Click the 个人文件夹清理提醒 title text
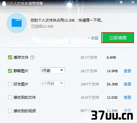 pos(26,4)
